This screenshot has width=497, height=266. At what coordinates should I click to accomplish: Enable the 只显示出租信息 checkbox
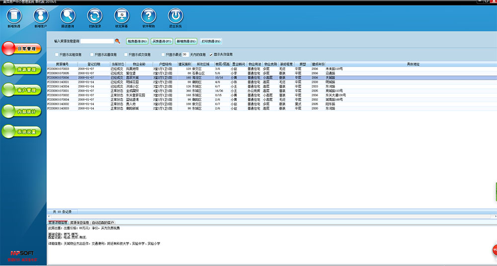tap(56, 55)
